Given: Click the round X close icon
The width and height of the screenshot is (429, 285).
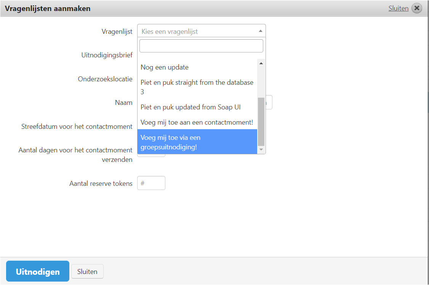Looking at the screenshot, I should click(417, 8).
